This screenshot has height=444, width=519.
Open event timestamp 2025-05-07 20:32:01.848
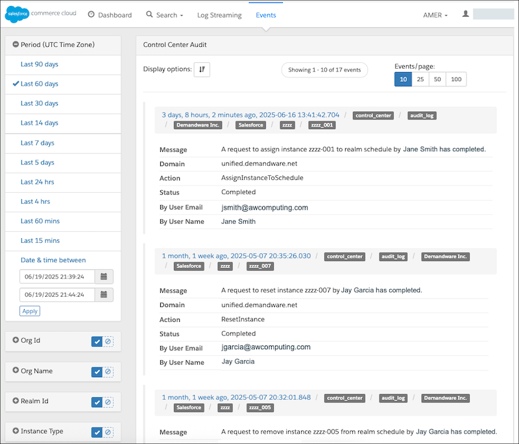coord(236,397)
